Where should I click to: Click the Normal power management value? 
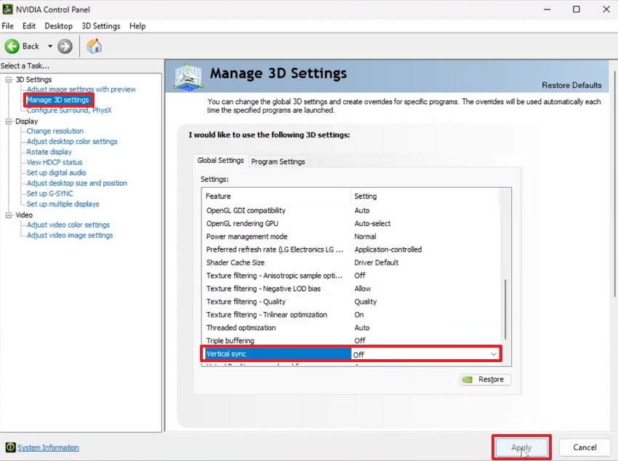pos(365,236)
